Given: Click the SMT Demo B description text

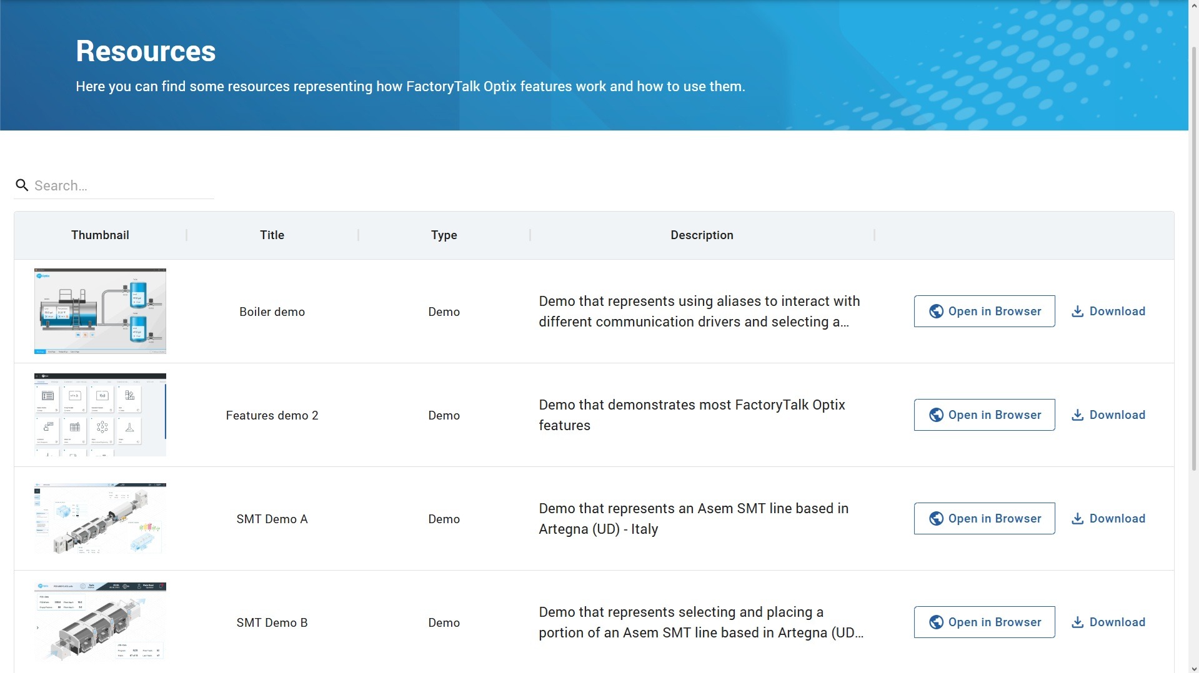Looking at the screenshot, I should coord(701,622).
